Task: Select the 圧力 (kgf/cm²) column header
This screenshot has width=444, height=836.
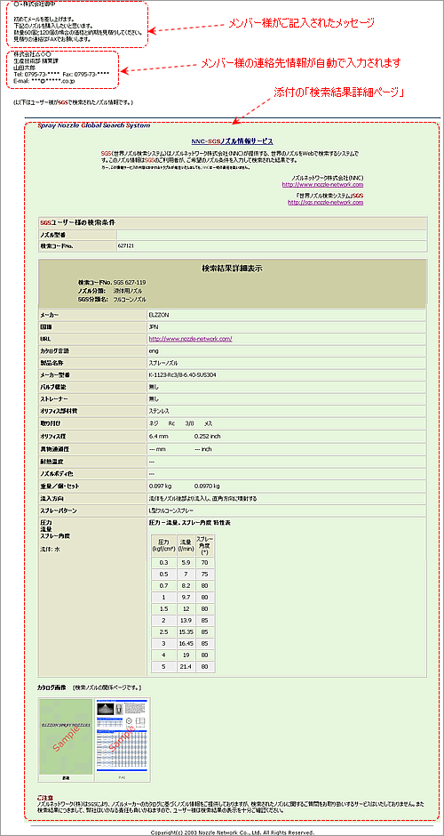Action: click(164, 544)
